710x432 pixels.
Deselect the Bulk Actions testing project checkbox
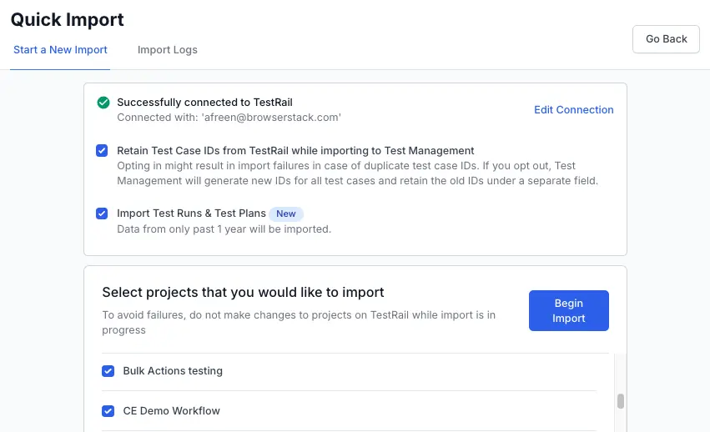point(108,371)
